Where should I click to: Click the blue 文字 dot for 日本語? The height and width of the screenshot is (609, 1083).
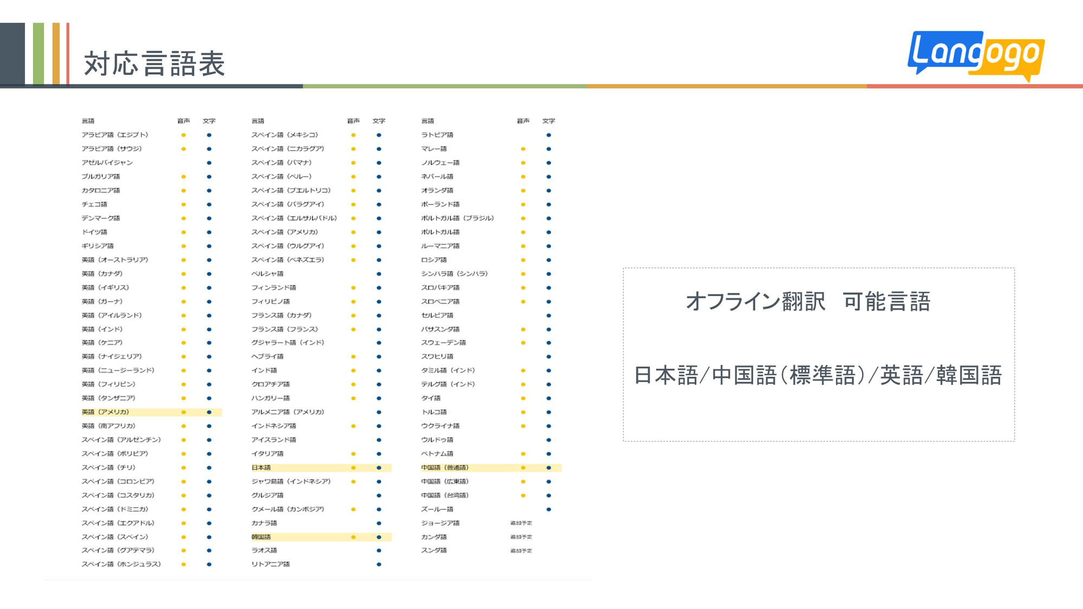point(379,468)
